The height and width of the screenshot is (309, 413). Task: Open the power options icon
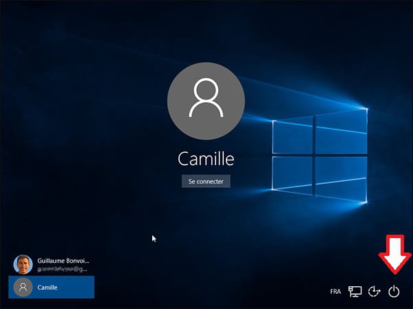[x=394, y=292]
